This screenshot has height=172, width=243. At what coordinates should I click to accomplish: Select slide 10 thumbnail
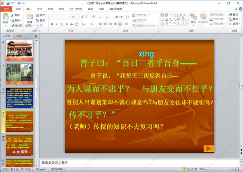[x=19, y=145]
